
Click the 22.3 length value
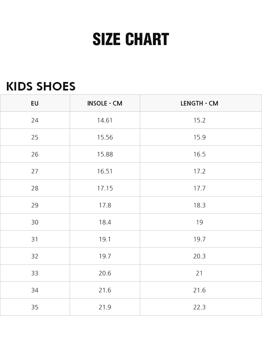point(199,307)
